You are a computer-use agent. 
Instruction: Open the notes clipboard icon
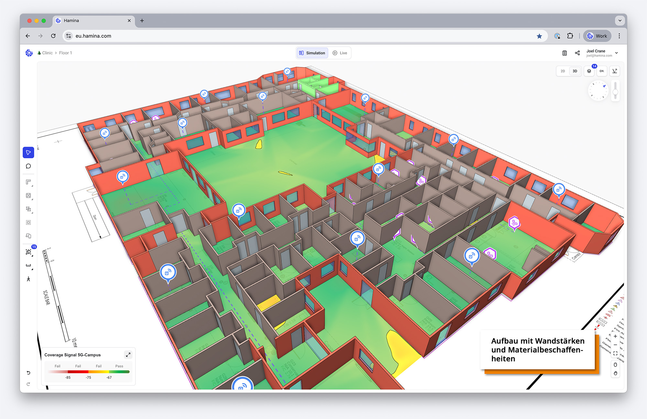(565, 53)
